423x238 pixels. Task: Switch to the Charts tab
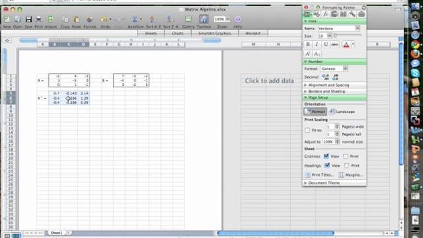point(178,33)
